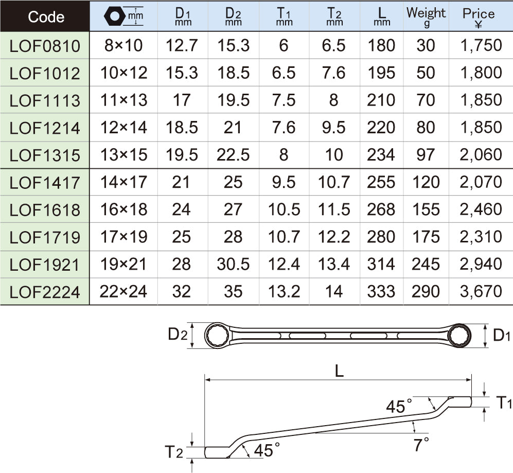This screenshot has height=473, width=513.
Task: Click the L length dimension label
Action: [x=339, y=372]
